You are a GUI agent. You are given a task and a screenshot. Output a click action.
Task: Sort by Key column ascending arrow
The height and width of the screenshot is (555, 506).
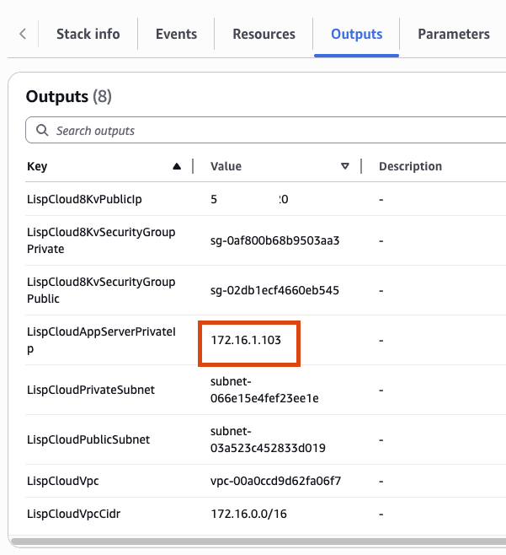[x=177, y=166]
